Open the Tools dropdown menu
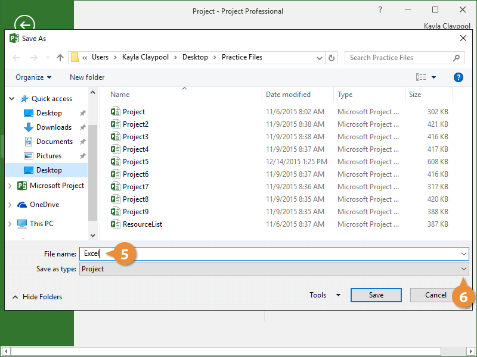The image size is (477, 357). click(324, 295)
